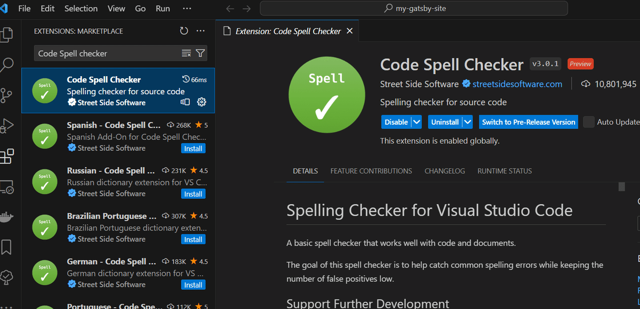Viewport: 640px width, 309px height.
Task: Open the Edit menu
Action: [47, 9]
